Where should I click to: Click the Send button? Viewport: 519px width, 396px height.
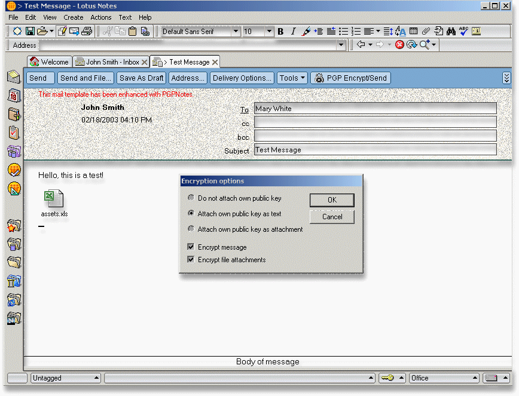[41, 78]
